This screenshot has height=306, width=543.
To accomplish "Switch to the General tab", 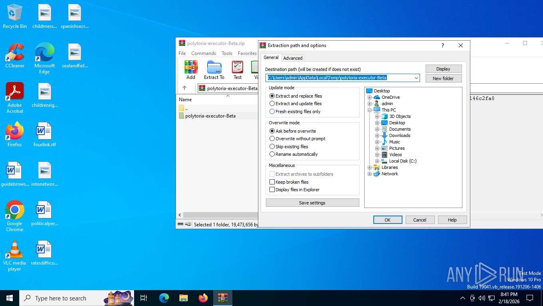I will 271,57.
